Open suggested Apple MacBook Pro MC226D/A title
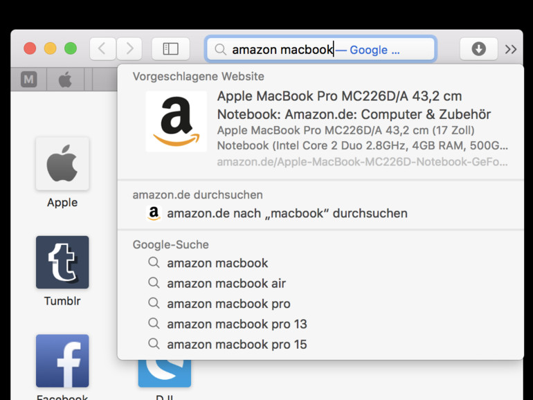This screenshot has height=400, width=533. pyautogui.click(x=354, y=105)
